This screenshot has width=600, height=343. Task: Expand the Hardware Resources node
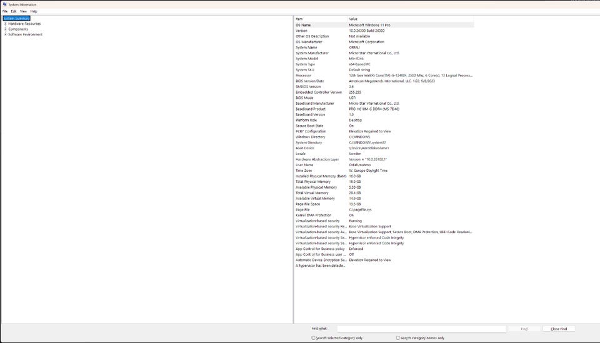pyautogui.click(x=6, y=24)
